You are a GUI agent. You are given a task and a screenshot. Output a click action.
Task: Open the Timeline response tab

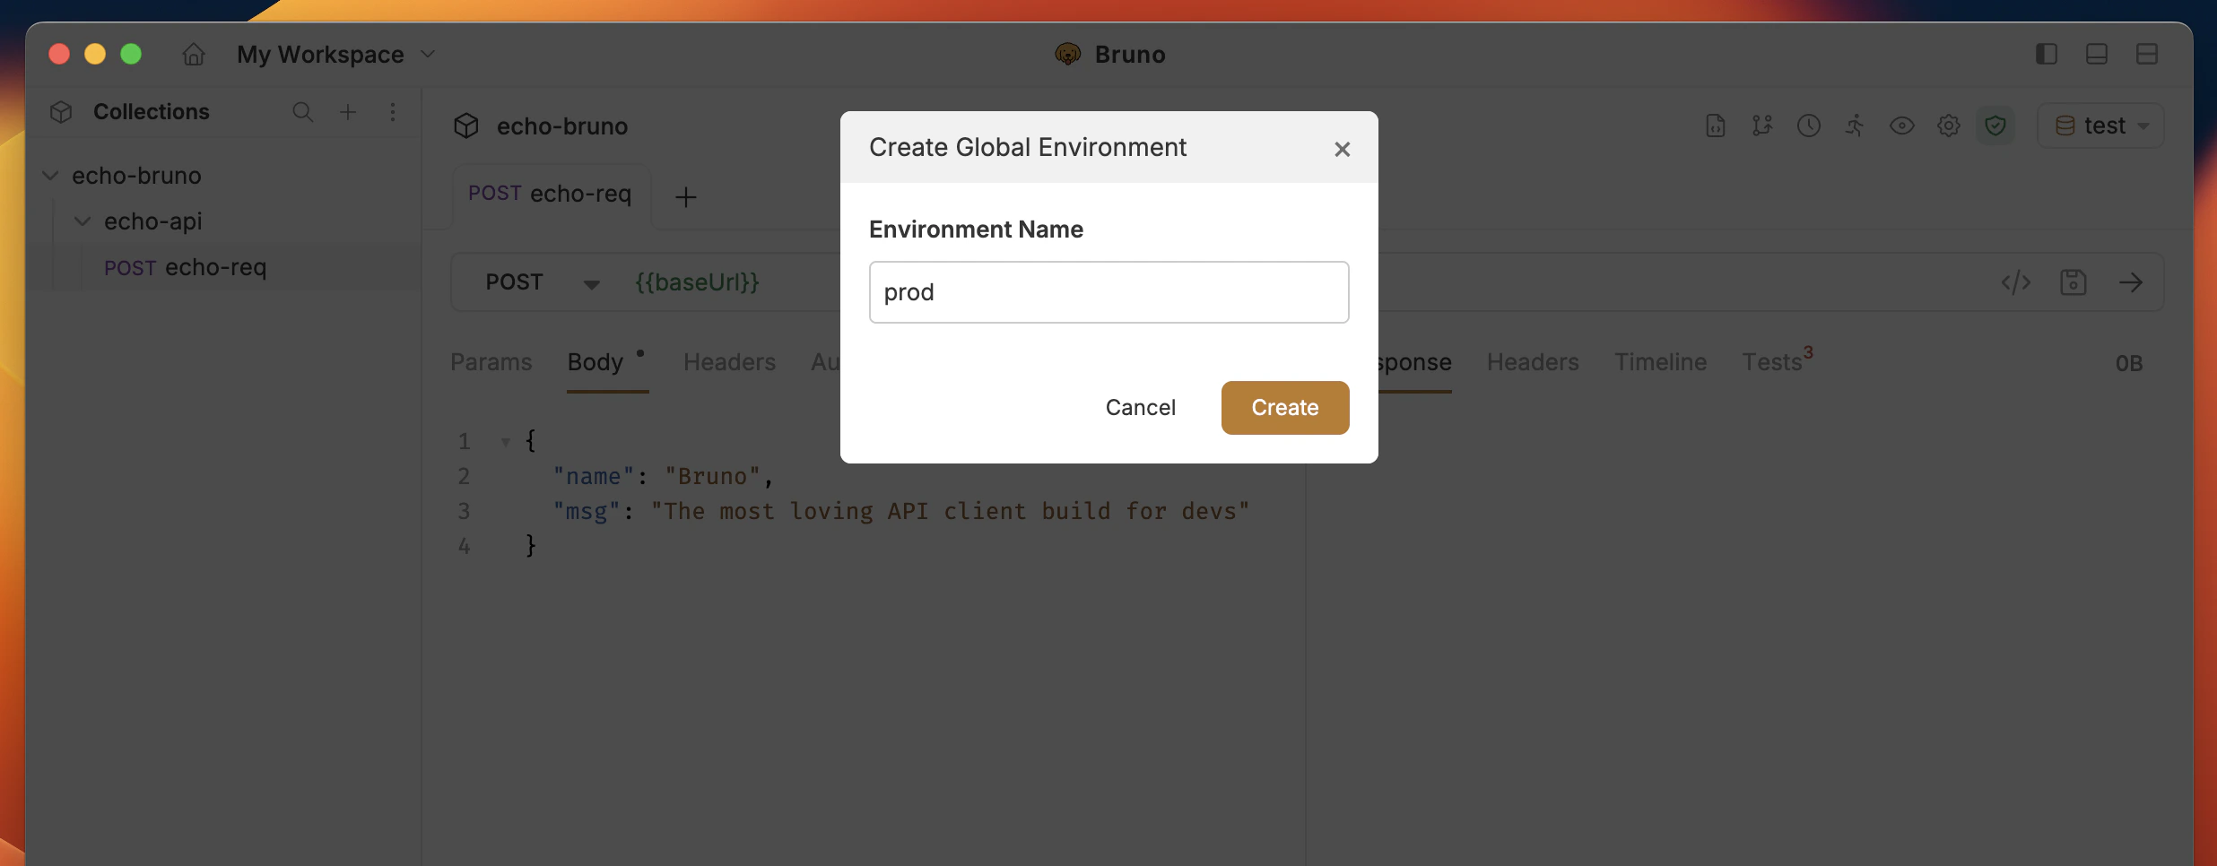point(1659,362)
